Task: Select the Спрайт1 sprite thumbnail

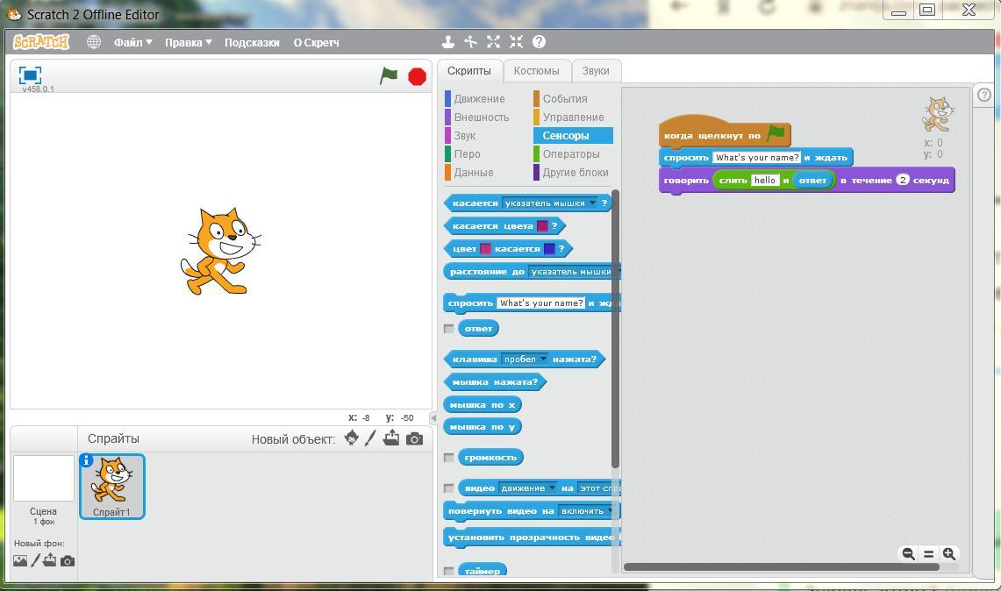Action: (x=112, y=487)
